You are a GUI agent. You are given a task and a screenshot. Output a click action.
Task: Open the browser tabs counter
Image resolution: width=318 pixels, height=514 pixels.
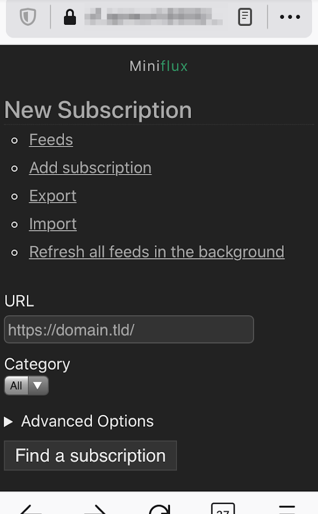[223, 509]
